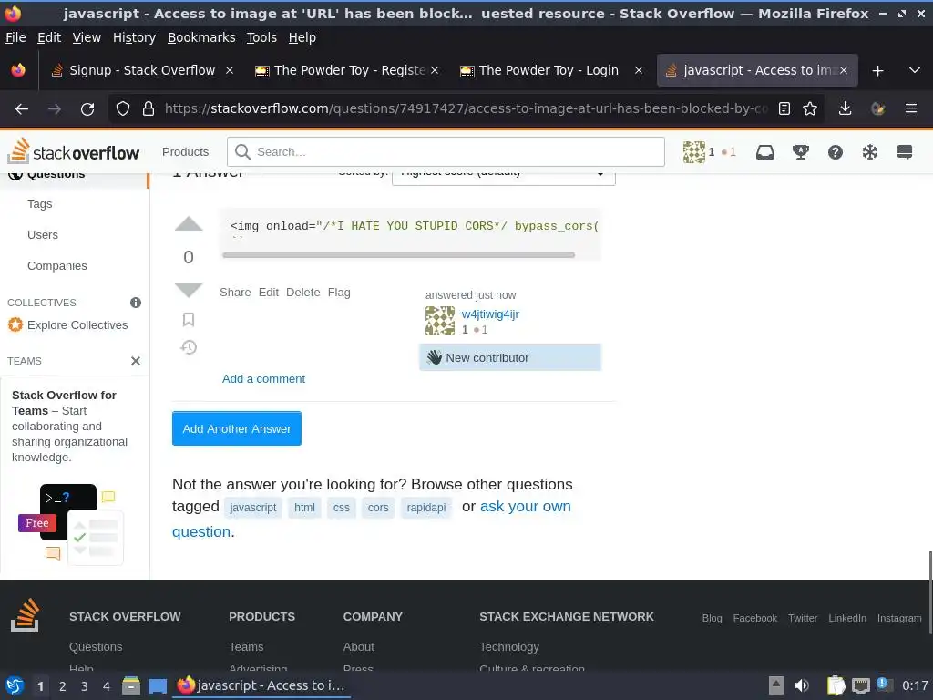Open the file manager taskbar icon

[131, 685]
